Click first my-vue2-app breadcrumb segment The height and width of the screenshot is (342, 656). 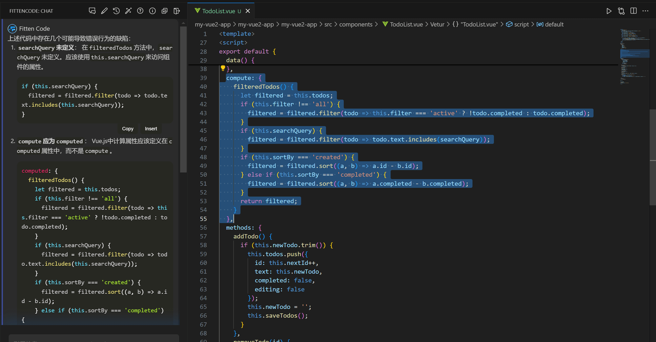213,24
